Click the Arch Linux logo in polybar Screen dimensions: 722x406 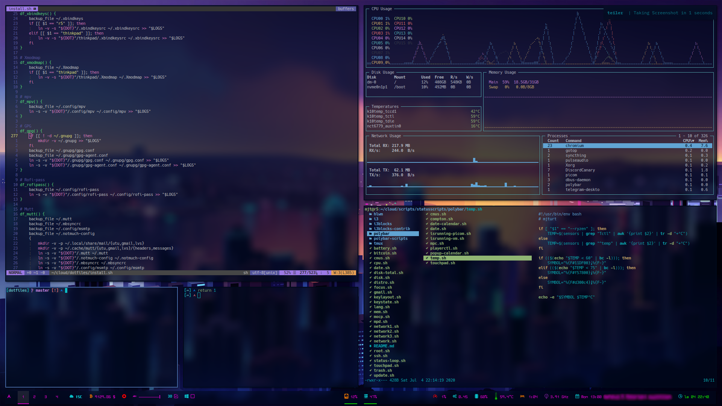(x=9, y=397)
